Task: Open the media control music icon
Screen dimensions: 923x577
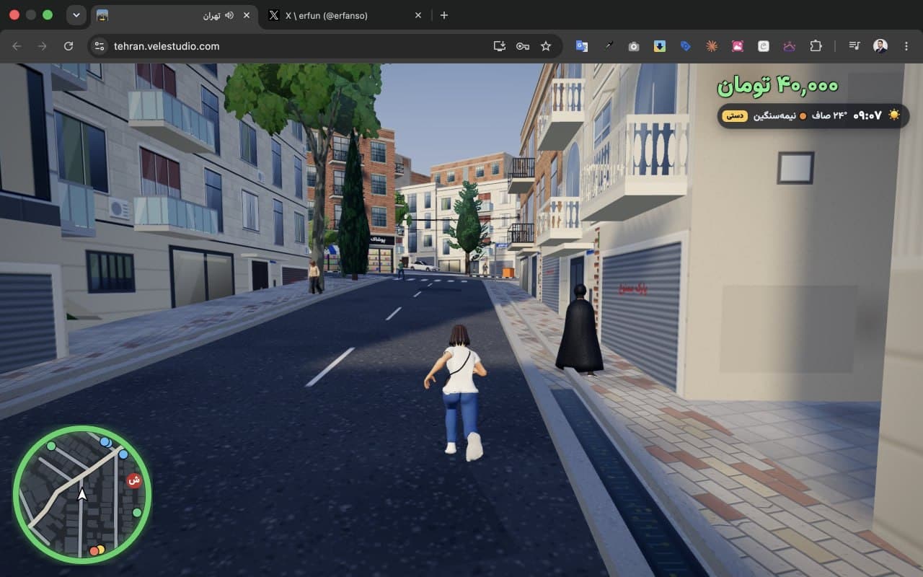Action: (x=854, y=46)
